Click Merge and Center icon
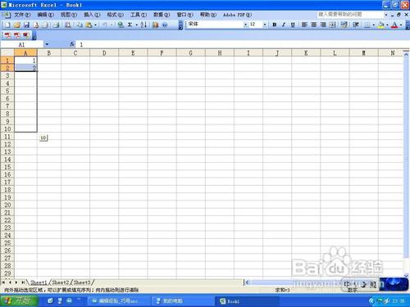This screenshot has height=307, width=410. [x=332, y=25]
